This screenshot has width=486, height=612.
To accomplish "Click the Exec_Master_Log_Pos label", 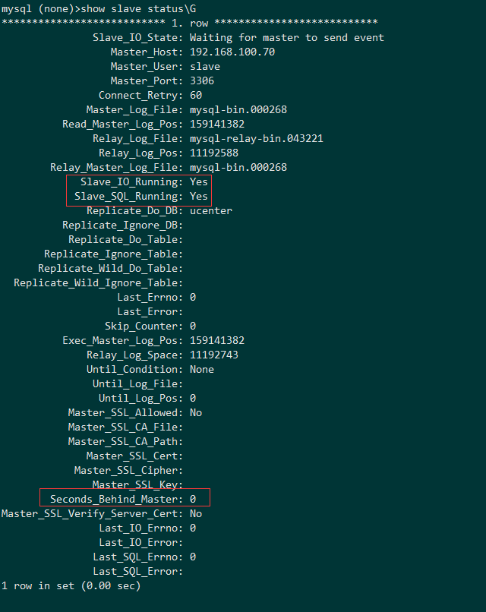I will (x=123, y=340).
